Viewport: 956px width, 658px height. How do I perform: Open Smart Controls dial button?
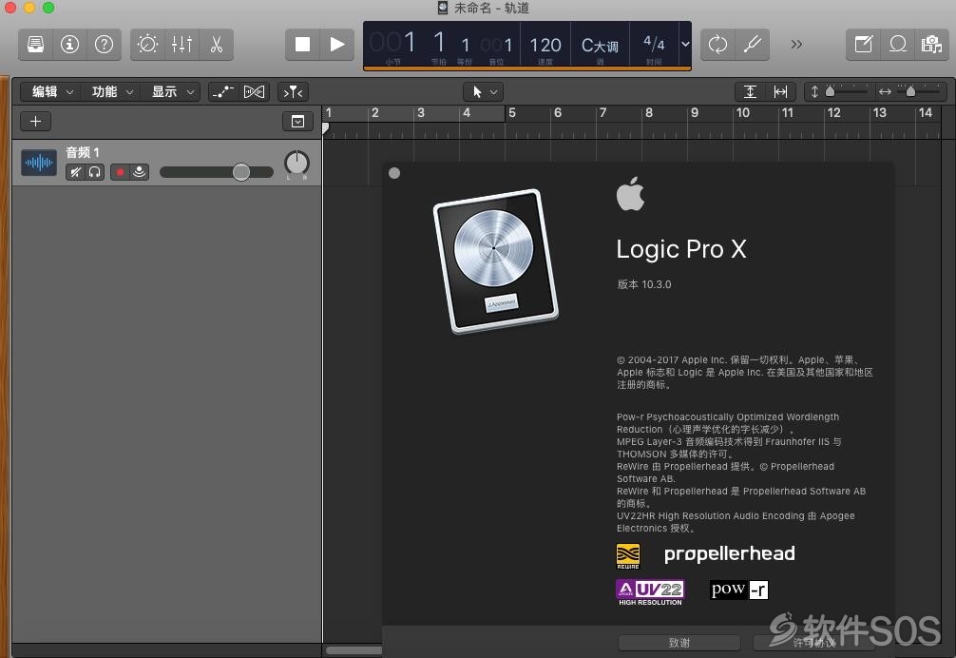pos(147,45)
